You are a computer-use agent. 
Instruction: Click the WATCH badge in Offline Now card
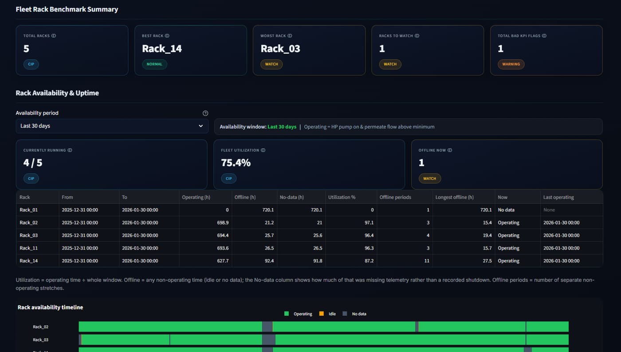(x=430, y=178)
